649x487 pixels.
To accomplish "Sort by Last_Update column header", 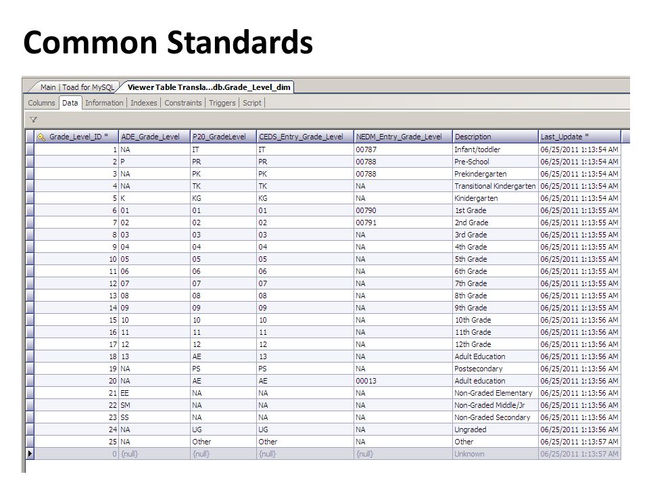I will [579, 137].
